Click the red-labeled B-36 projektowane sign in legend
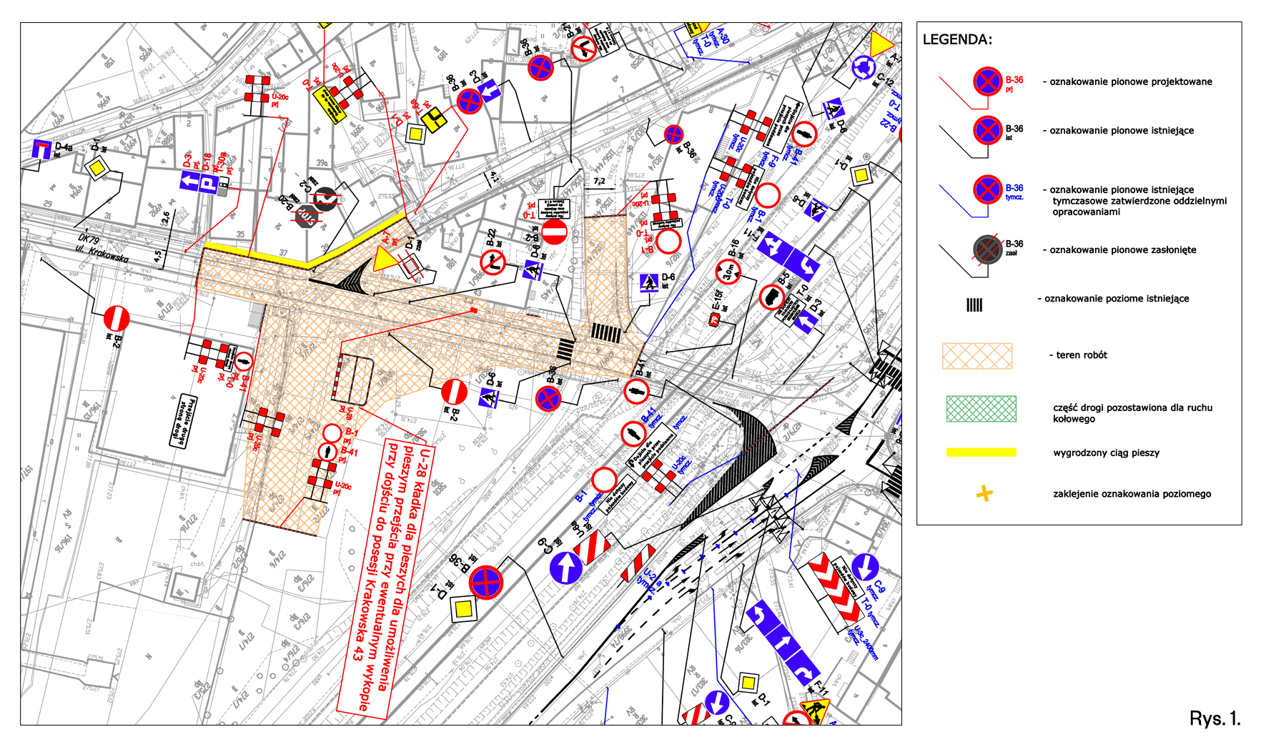This screenshot has width=1261, height=752. tap(987, 81)
